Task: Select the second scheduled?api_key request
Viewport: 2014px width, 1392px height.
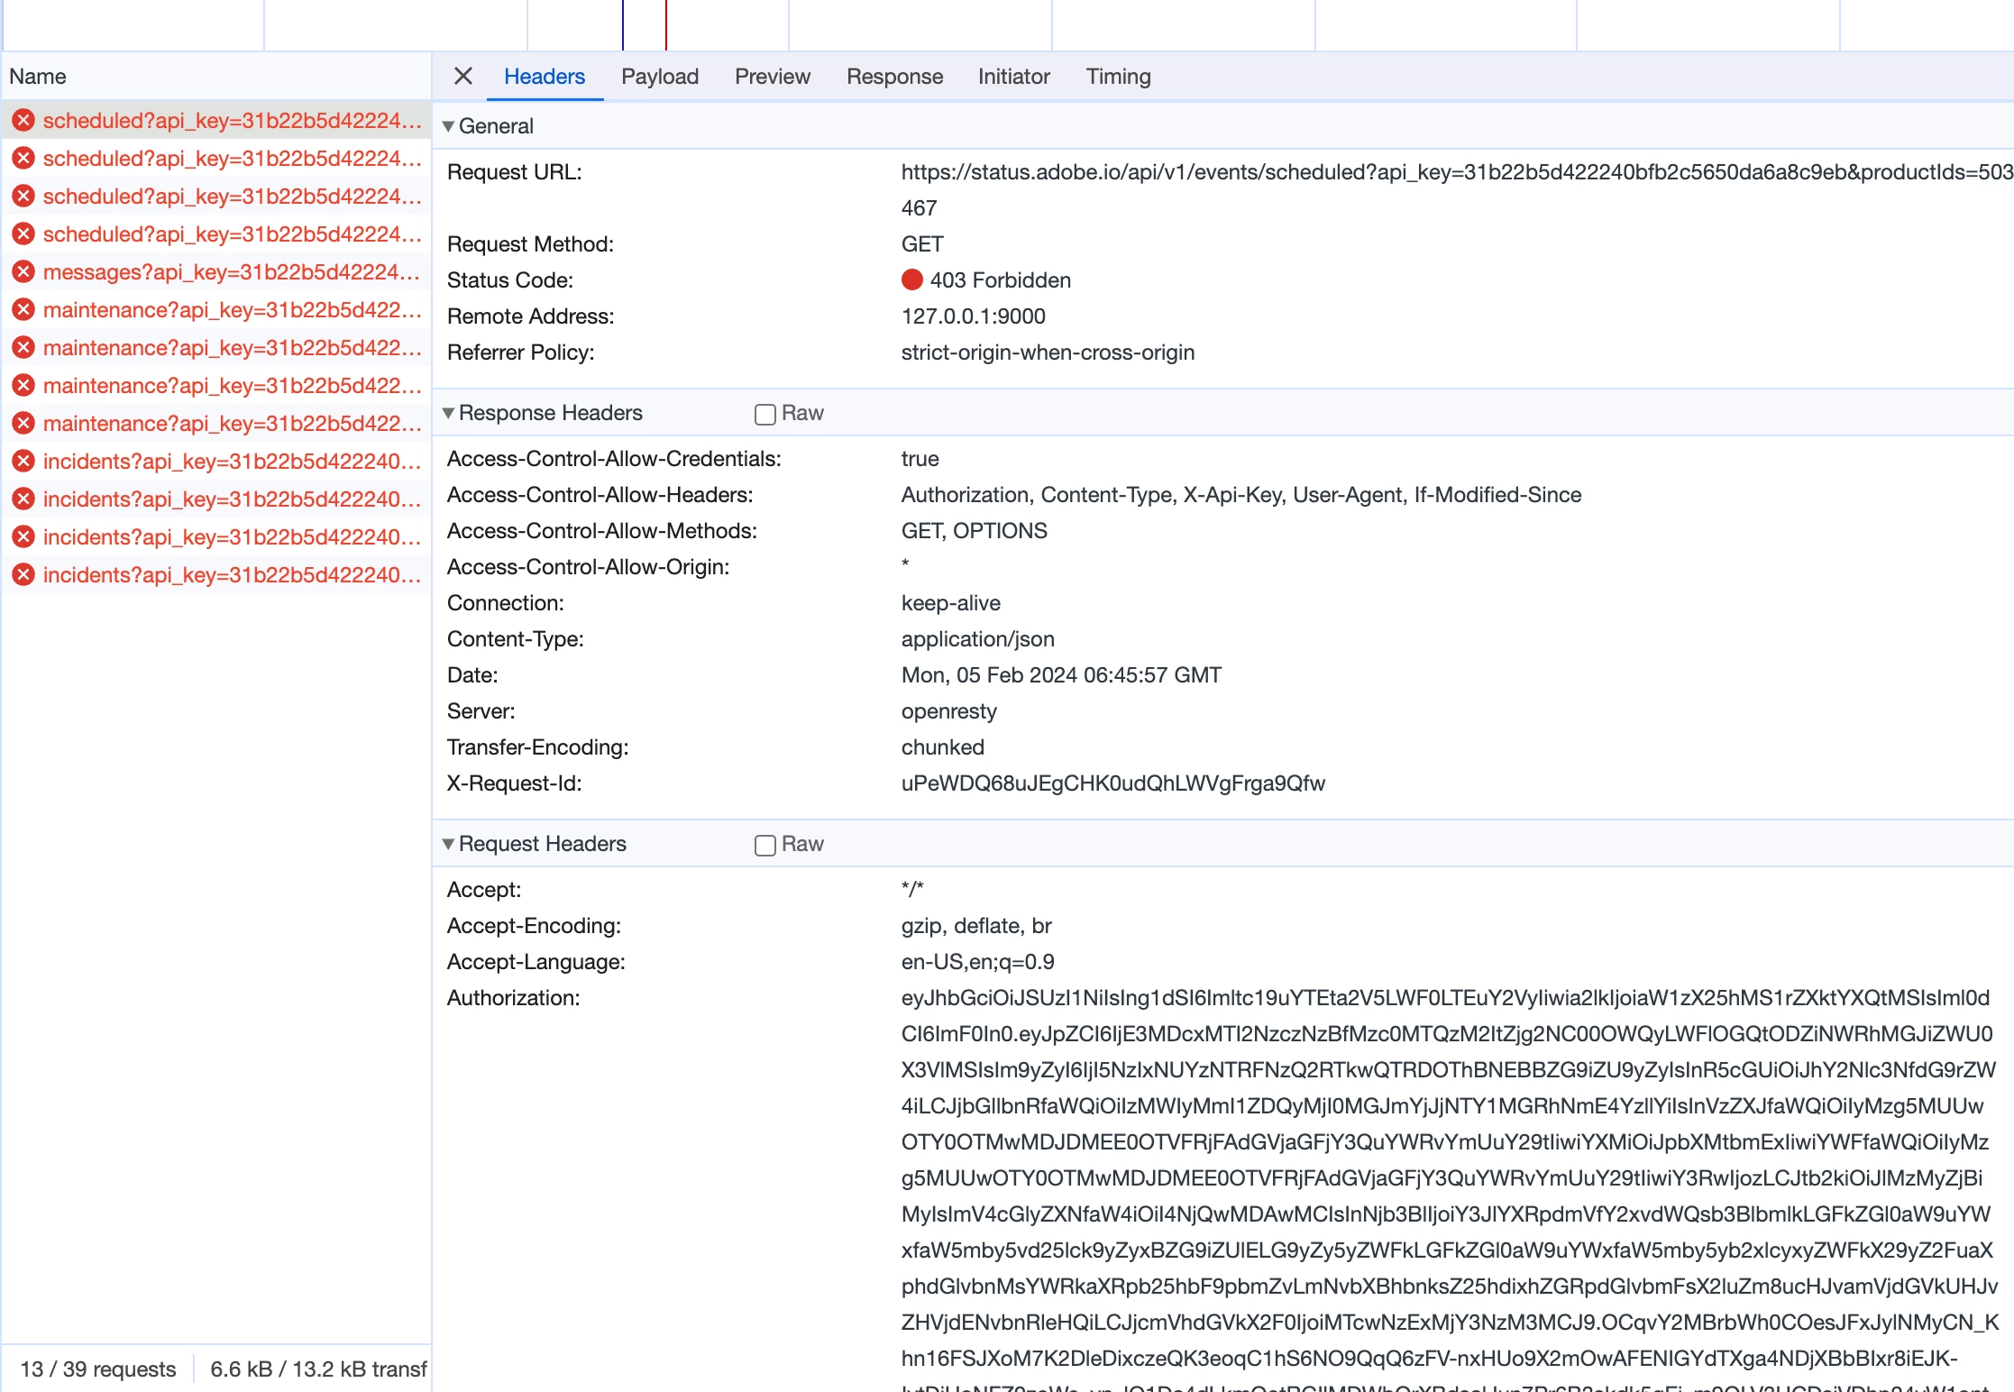Action: click(x=231, y=158)
